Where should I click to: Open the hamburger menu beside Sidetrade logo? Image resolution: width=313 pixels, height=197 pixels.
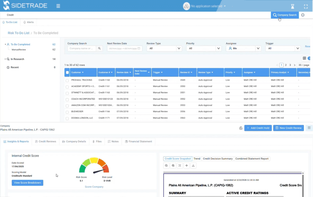click(x=58, y=6)
